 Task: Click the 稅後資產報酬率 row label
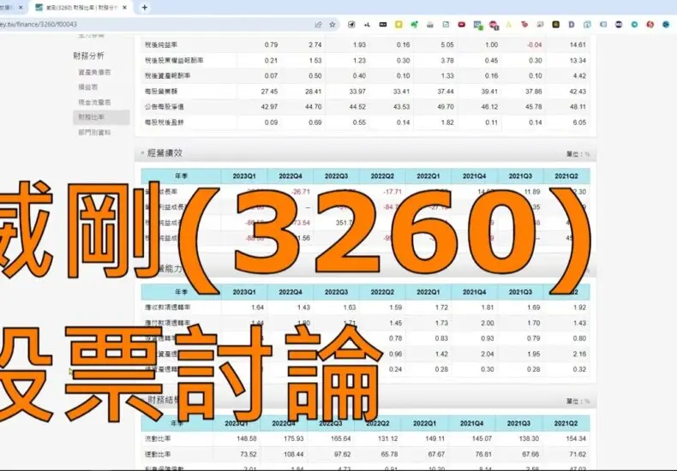[x=167, y=76]
